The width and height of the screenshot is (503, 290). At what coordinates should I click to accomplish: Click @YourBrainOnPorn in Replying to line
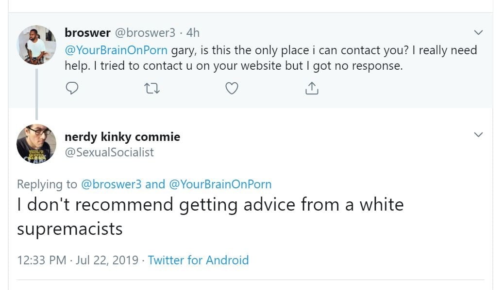click(220, 184)
